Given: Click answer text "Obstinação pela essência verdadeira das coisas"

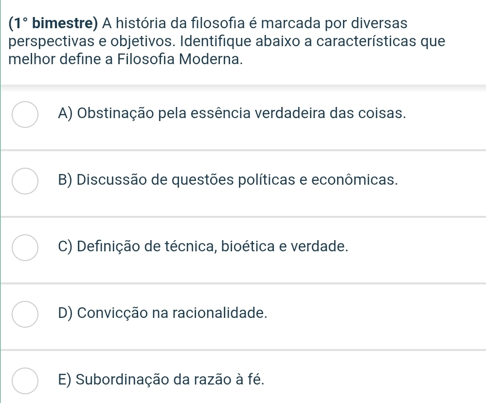Looking at the screenshot, I should [242, 113].
